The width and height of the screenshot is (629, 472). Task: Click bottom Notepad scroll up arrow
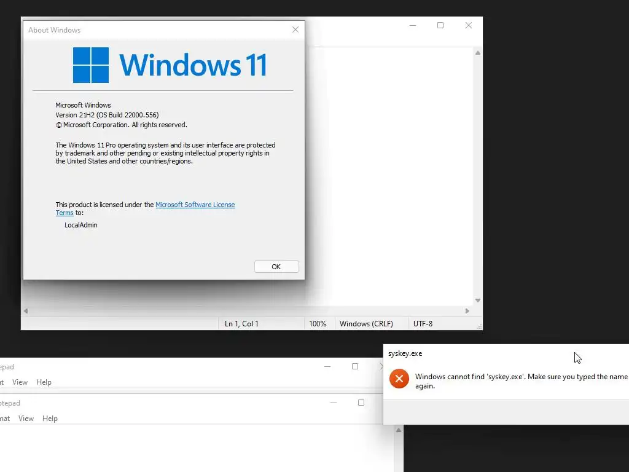(x=398, y=430)
